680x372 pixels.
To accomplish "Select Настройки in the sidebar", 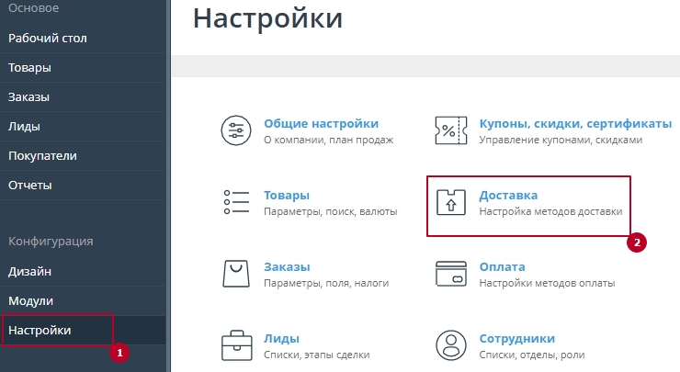I will point(40,330).
